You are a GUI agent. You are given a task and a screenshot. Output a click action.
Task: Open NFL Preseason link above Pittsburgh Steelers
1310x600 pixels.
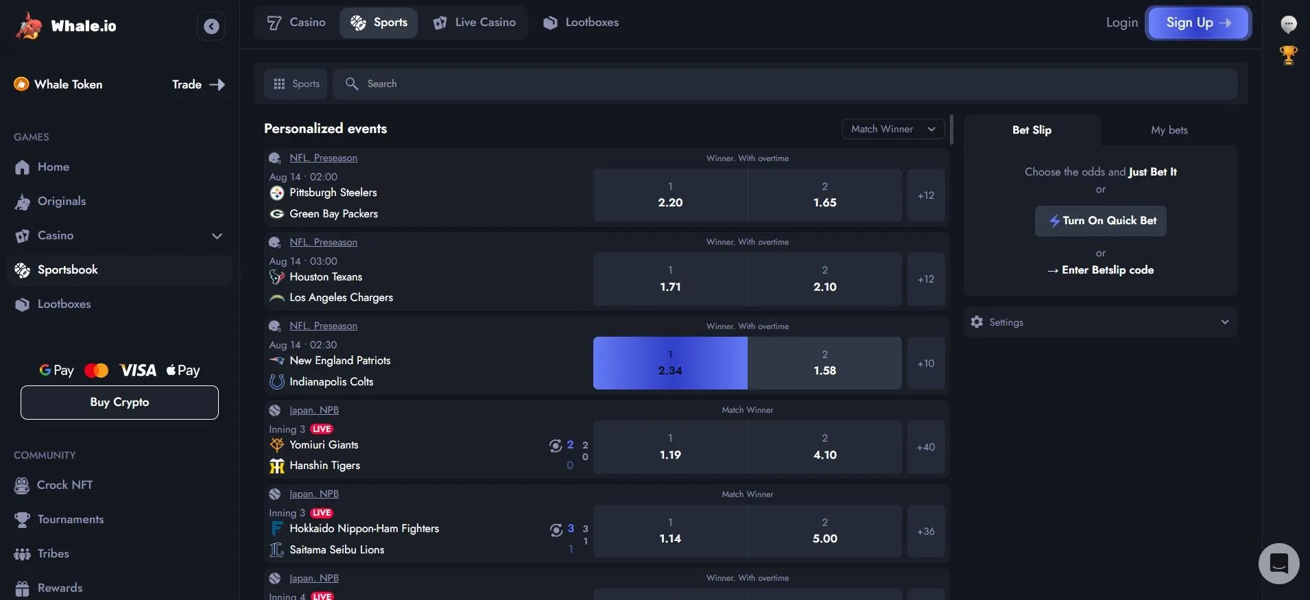[x=323, y=158]
